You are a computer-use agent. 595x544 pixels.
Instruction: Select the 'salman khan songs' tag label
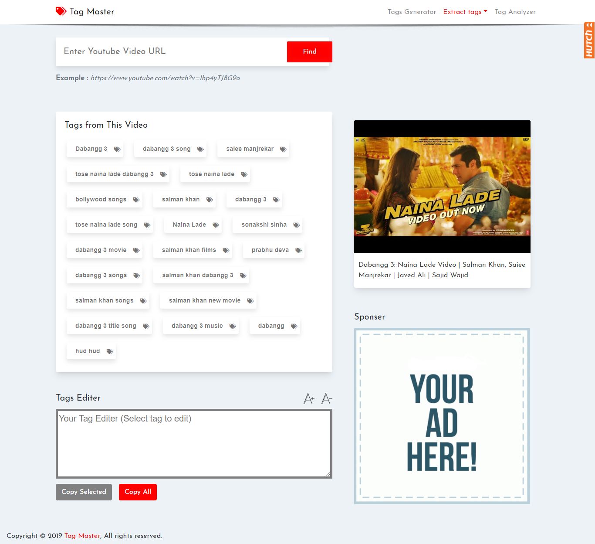click(x=105, y=301)
